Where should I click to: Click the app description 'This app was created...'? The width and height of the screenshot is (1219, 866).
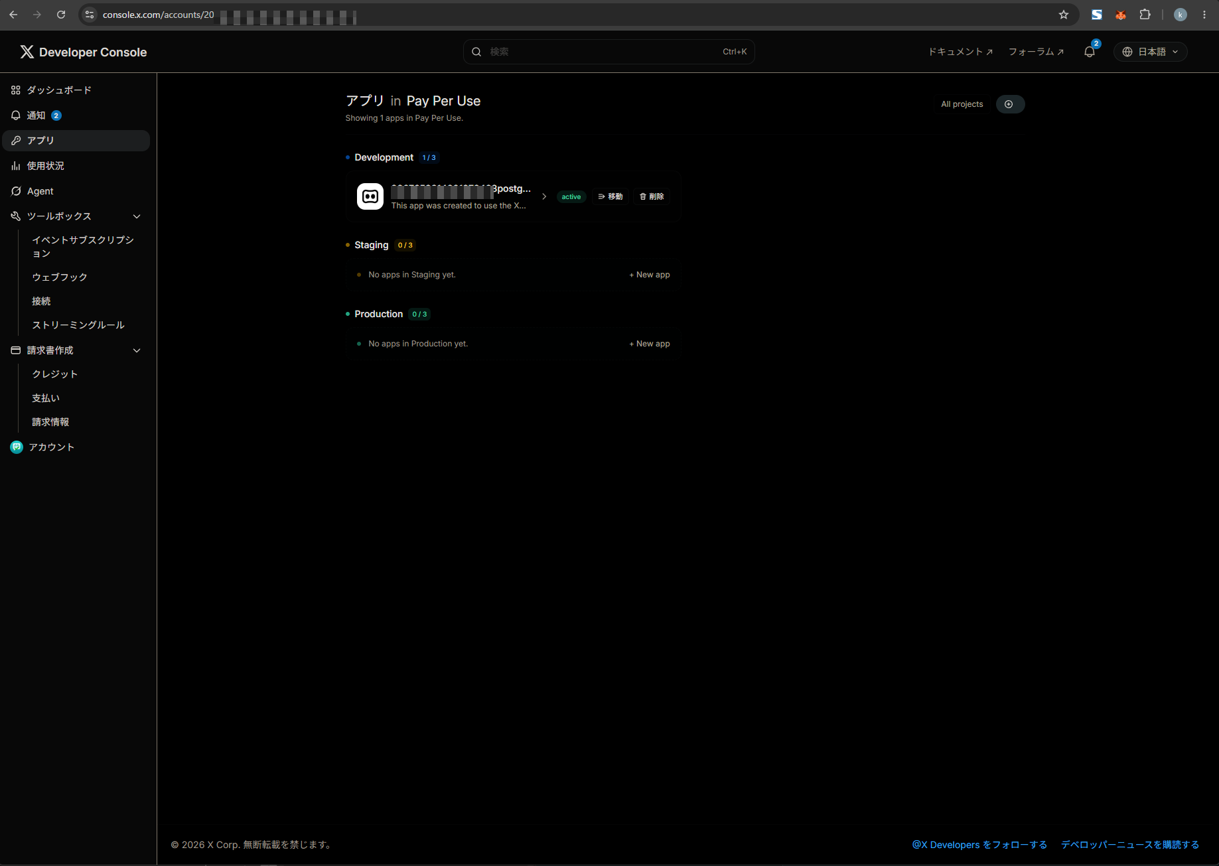point(459,206)
